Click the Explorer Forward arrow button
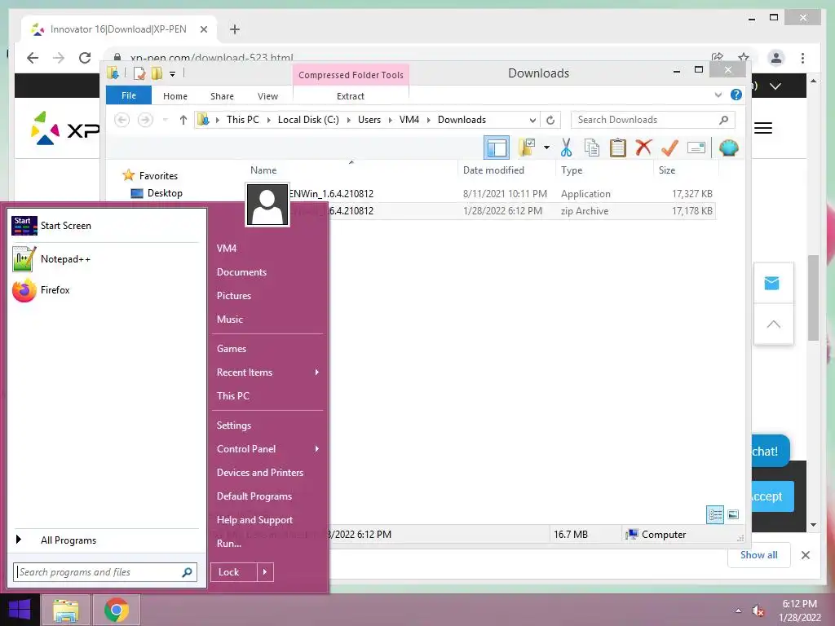This screenshot has width=835, height=626. pos(145,120)
